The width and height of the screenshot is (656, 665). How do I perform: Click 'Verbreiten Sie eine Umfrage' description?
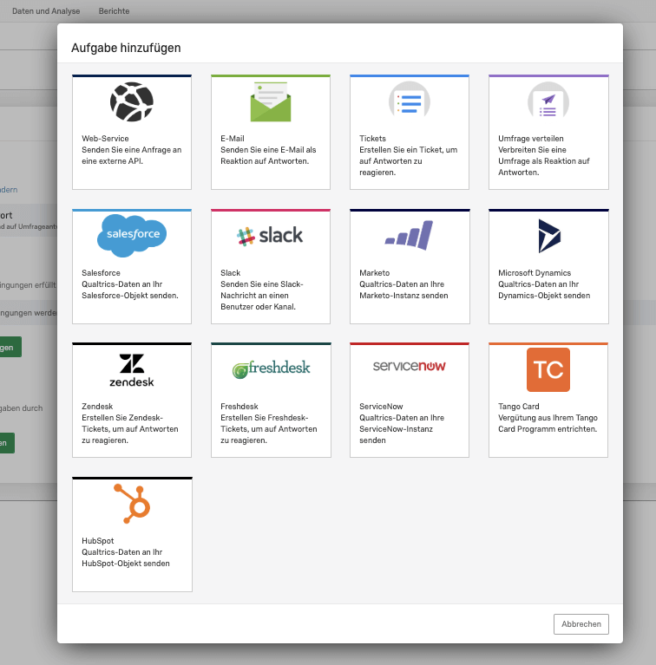544,161
